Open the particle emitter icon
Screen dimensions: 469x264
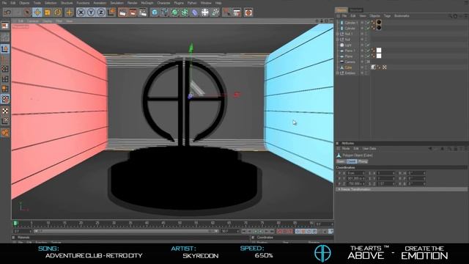tap(215, 12)
